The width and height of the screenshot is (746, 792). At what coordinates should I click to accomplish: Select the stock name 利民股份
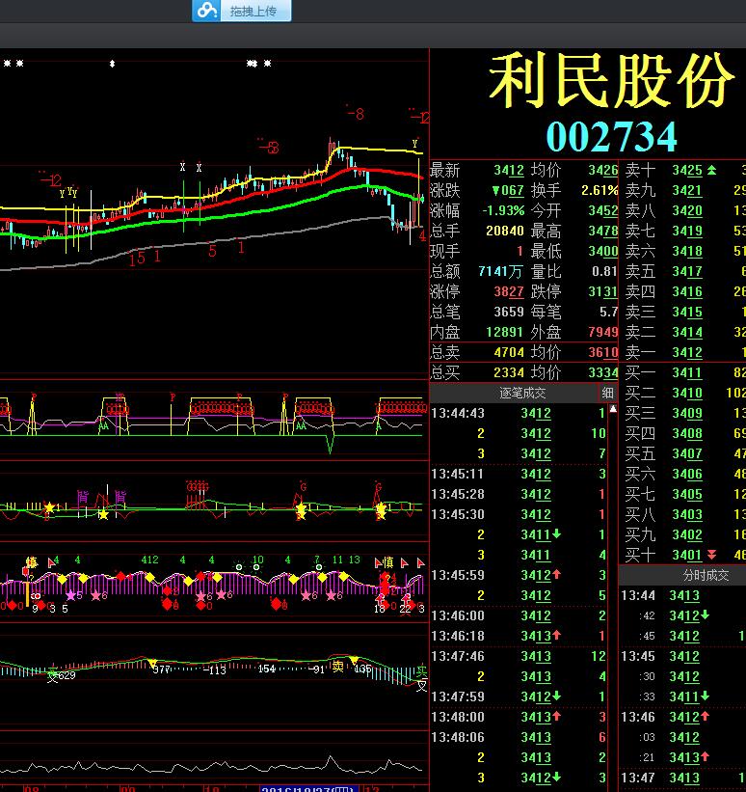pos(612,80)
